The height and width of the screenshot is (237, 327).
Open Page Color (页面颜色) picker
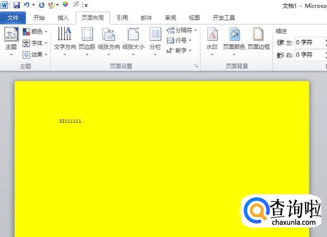pos(234,36)
